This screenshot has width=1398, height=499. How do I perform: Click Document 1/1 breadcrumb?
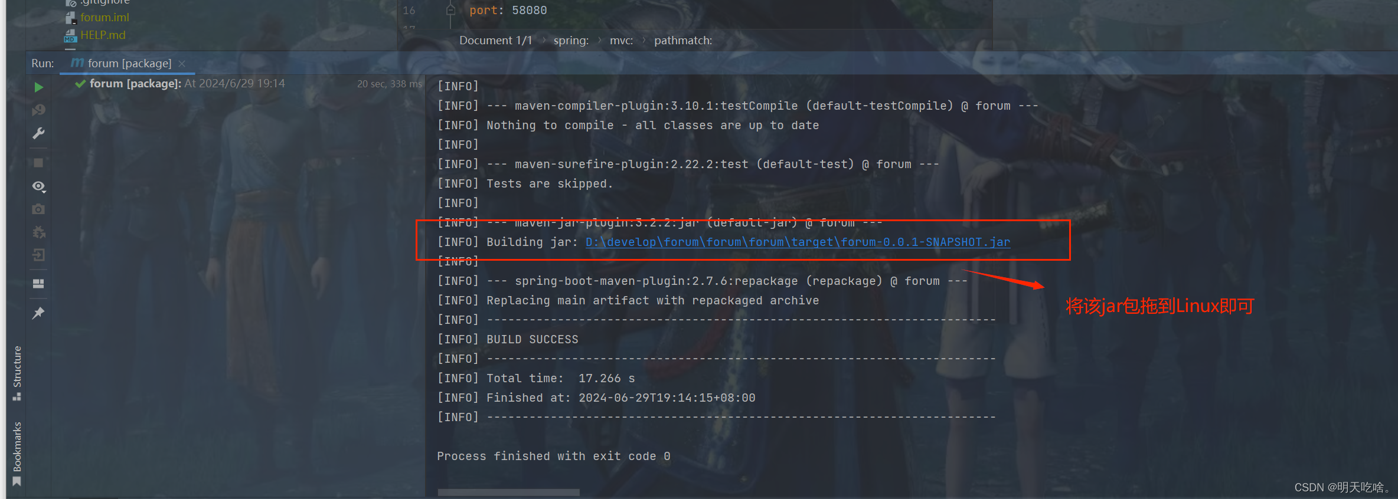click(495, 40)
